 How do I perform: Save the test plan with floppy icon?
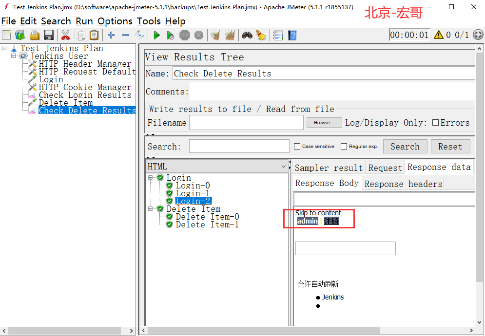coord(49,35)
